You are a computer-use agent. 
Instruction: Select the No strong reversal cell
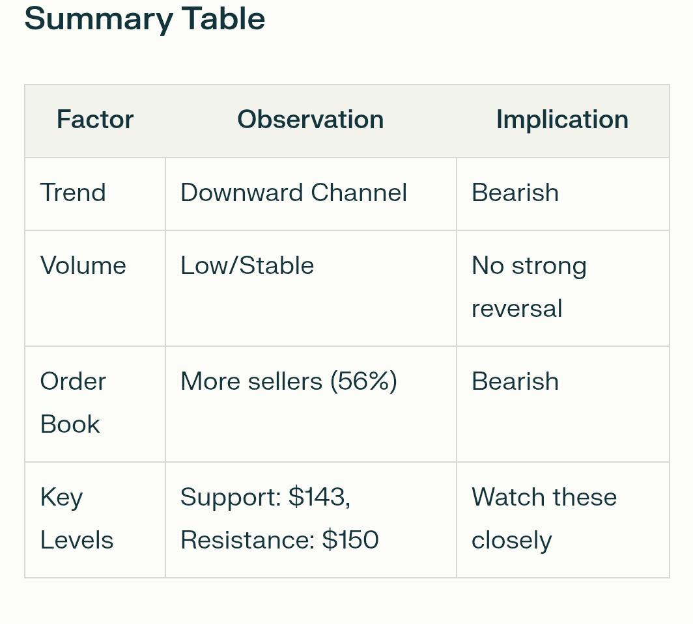point(529,287)
